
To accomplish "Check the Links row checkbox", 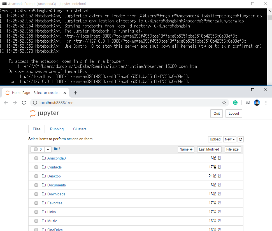I will [x=36, y=212].
